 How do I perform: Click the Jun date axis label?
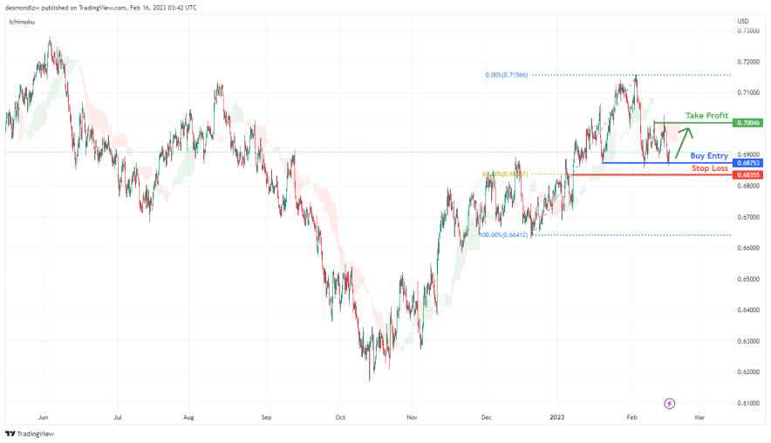[x=44, y=418]
